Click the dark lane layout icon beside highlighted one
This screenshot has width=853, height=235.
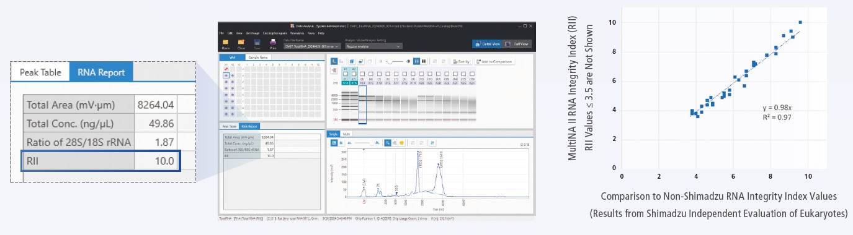coord(424,61)
